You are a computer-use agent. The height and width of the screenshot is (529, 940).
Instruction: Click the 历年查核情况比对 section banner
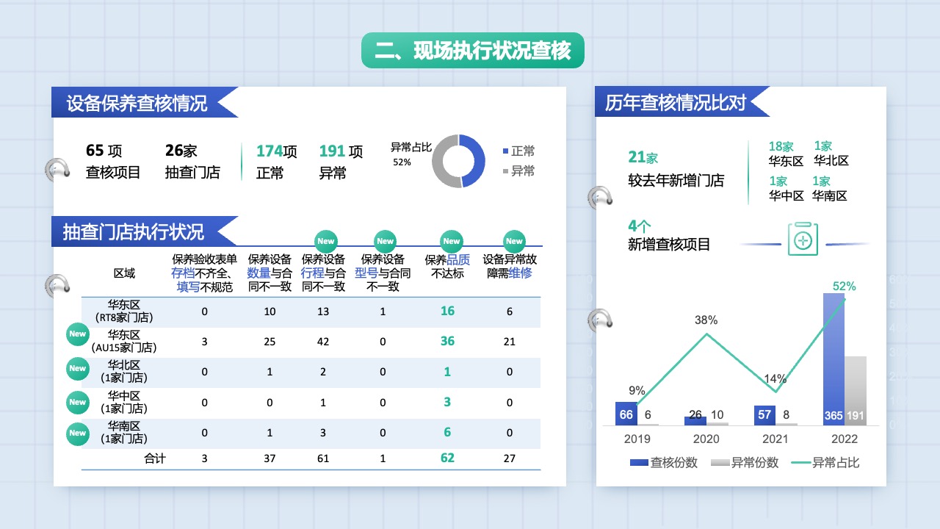[681, 101]
